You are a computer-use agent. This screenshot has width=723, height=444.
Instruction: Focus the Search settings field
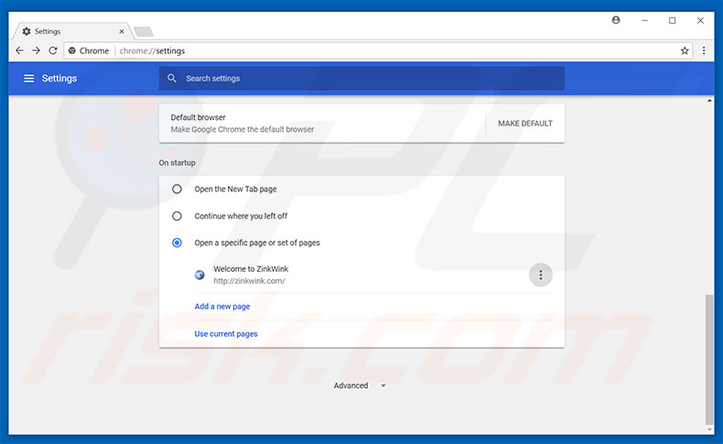[x=361, y=79]
